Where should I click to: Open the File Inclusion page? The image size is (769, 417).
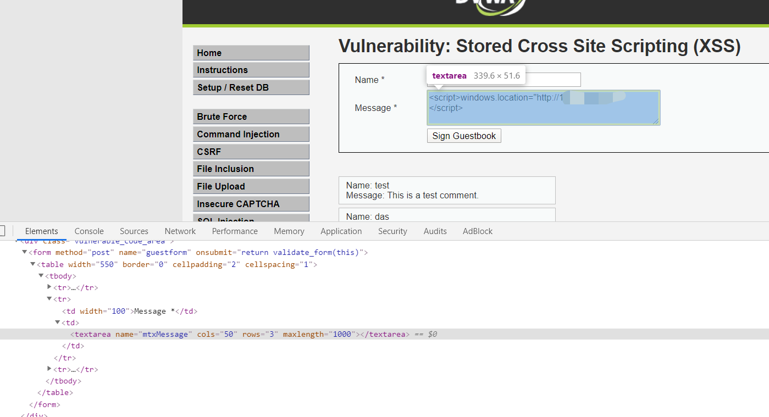coord(251,169)
